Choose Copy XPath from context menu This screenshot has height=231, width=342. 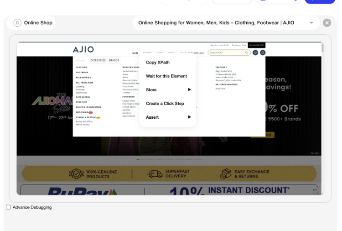click(x=158, y=62)
